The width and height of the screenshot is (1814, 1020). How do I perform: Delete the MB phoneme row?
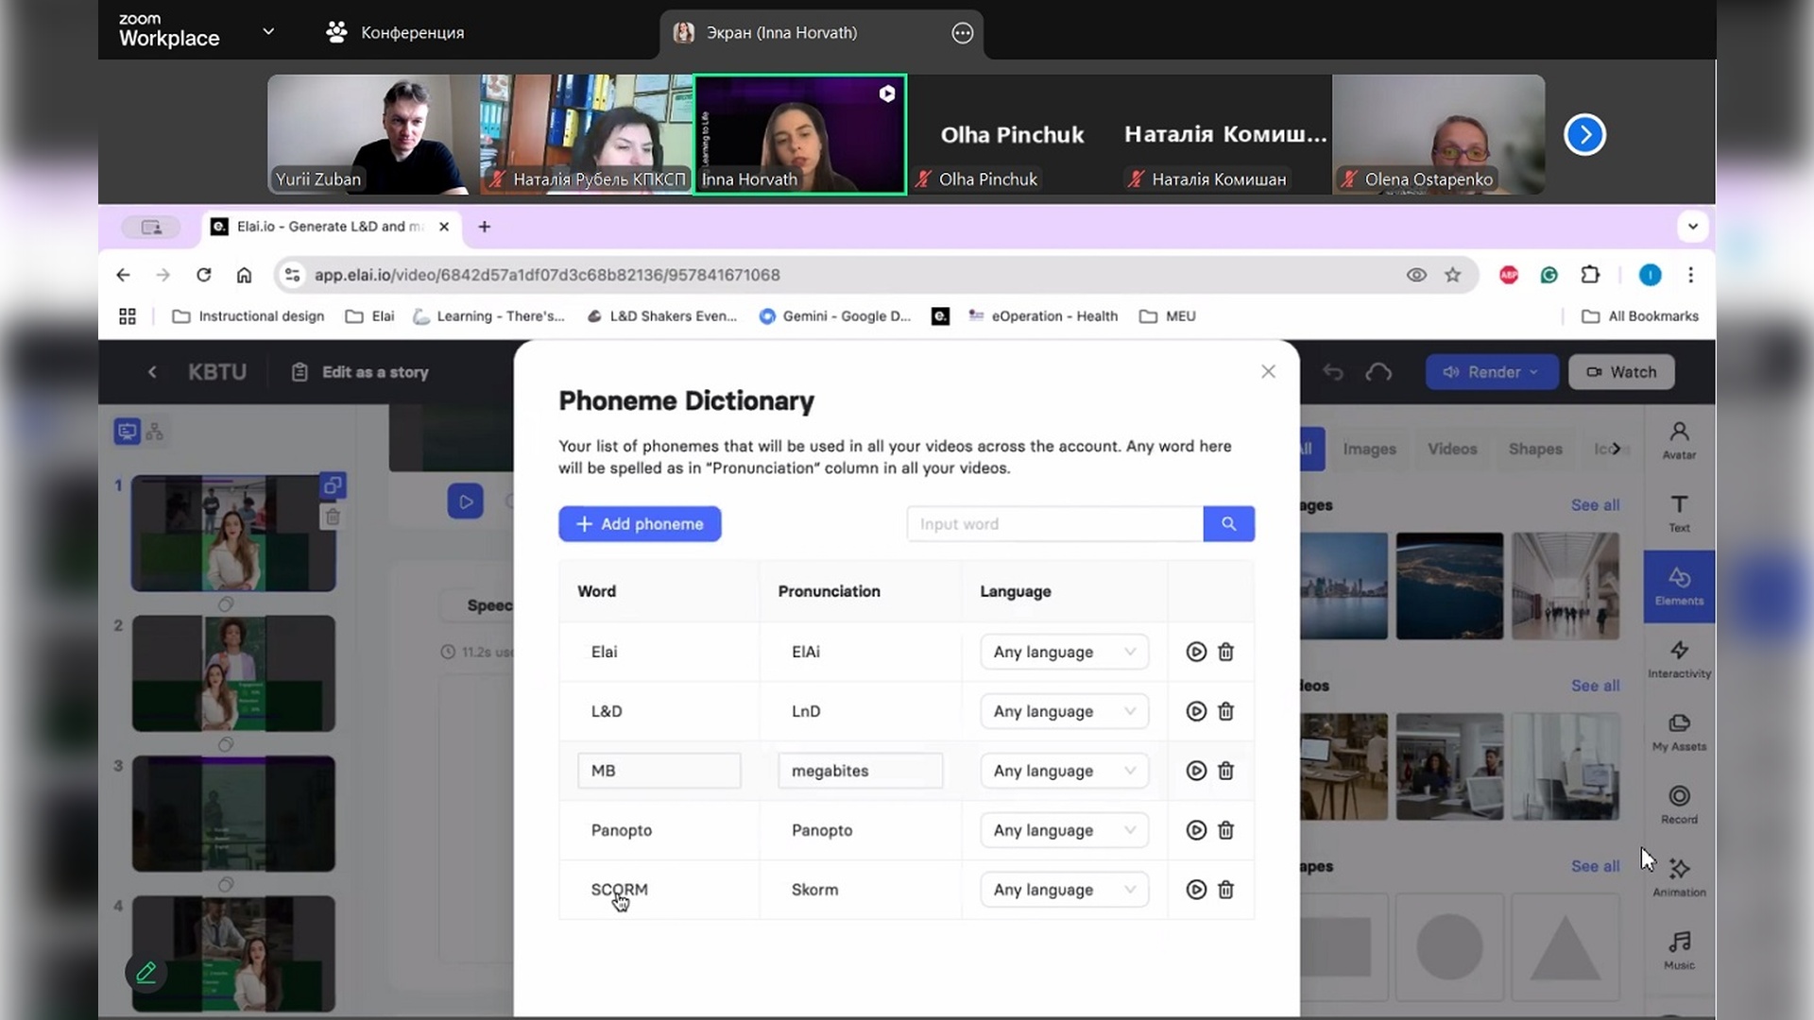coord(1225,771)
